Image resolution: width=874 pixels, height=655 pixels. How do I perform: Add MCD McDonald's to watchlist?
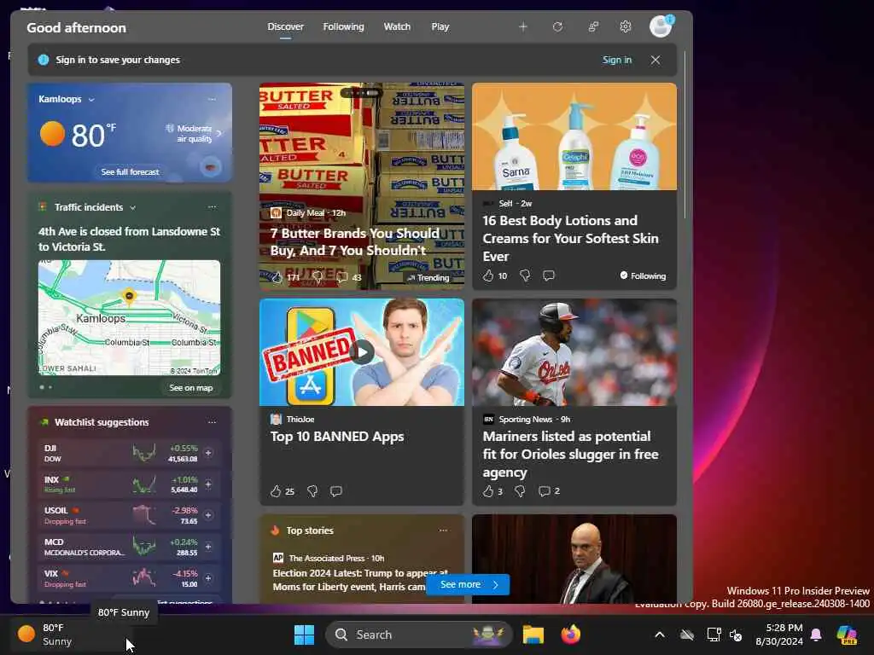208,547
